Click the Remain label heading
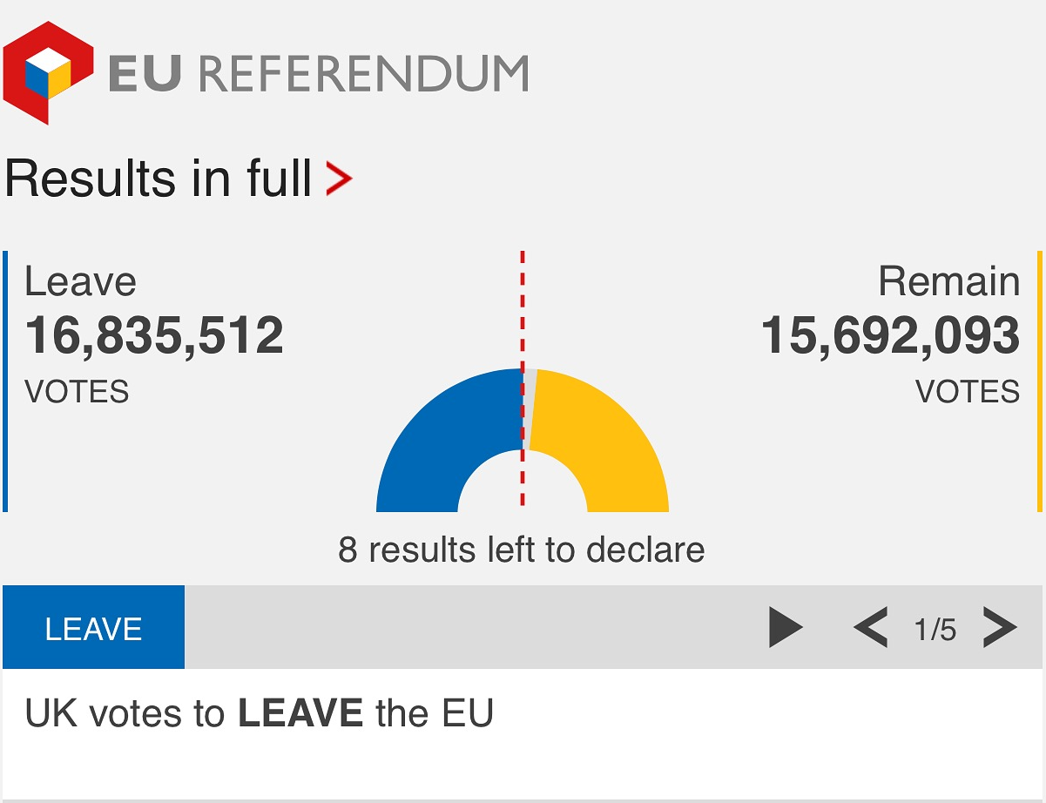The image size is (1046, 803). pos(948,282)
